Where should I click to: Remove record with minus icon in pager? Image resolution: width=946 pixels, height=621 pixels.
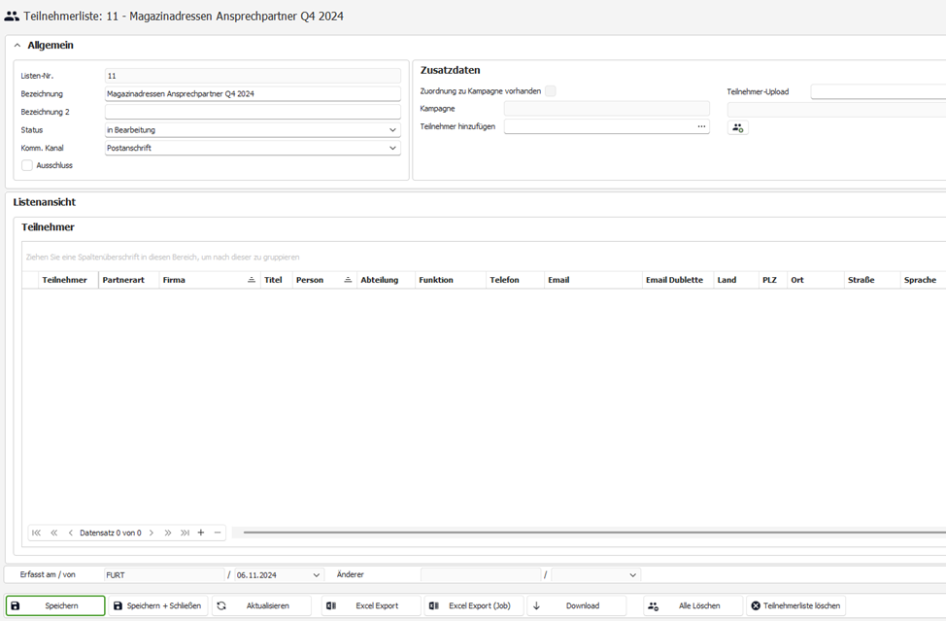(218, 533)
